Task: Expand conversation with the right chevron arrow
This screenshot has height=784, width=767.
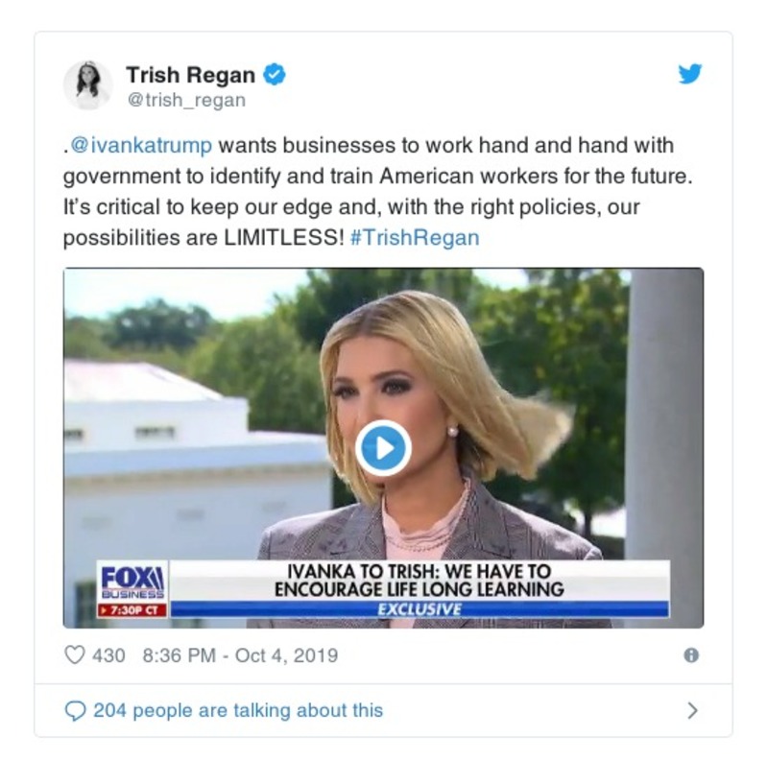Action: pos(692,710)
